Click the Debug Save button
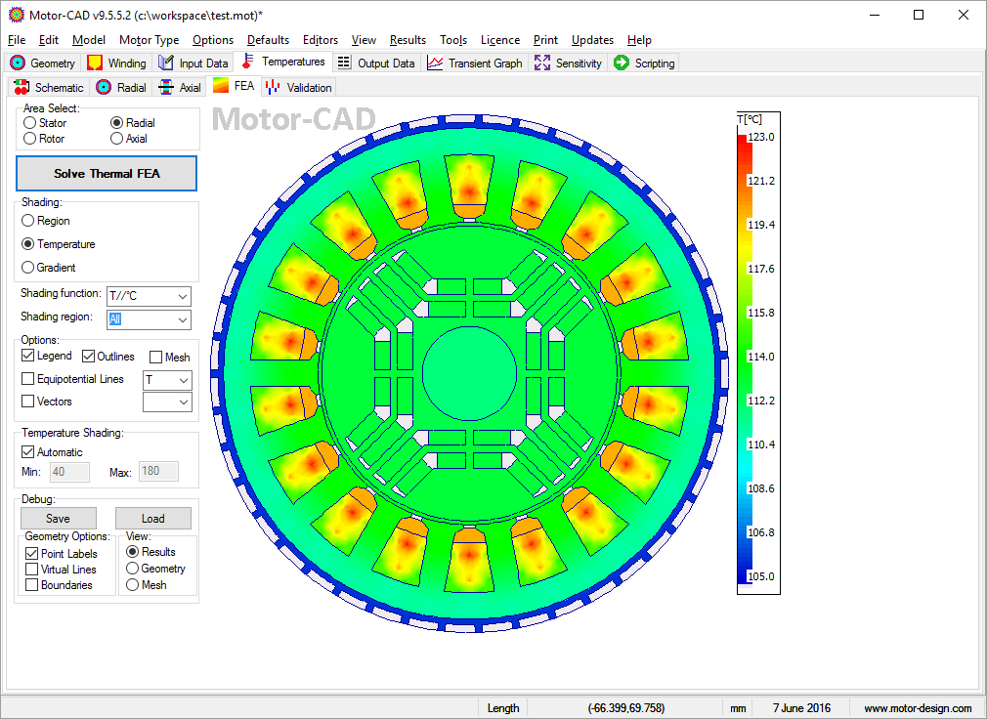This screenshot has width=987, height=719. (x=59, y=519)
